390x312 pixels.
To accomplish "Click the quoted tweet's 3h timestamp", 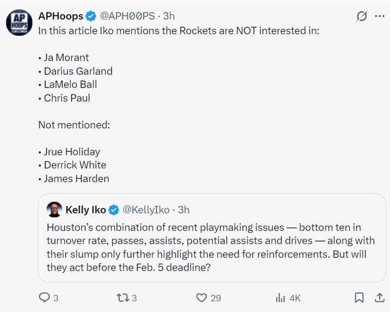I will coord(184,210).
